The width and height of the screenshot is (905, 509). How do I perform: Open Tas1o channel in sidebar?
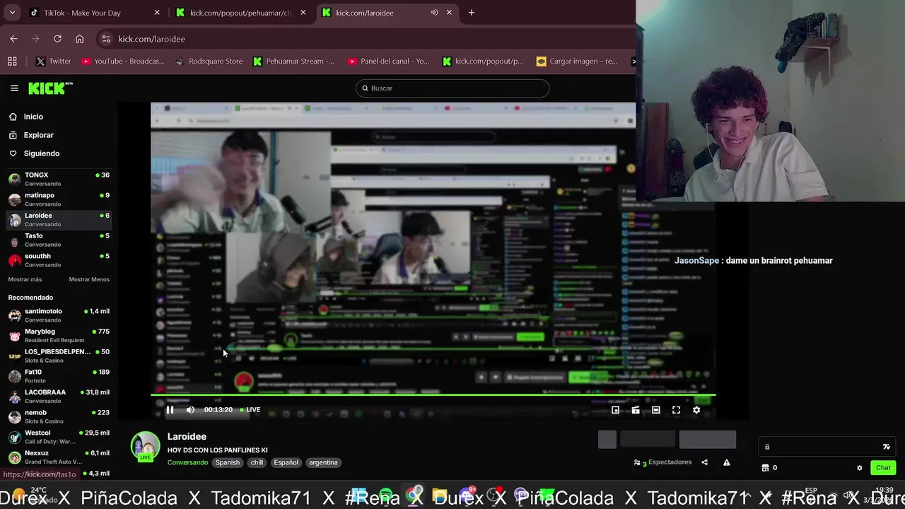point(58,240)
